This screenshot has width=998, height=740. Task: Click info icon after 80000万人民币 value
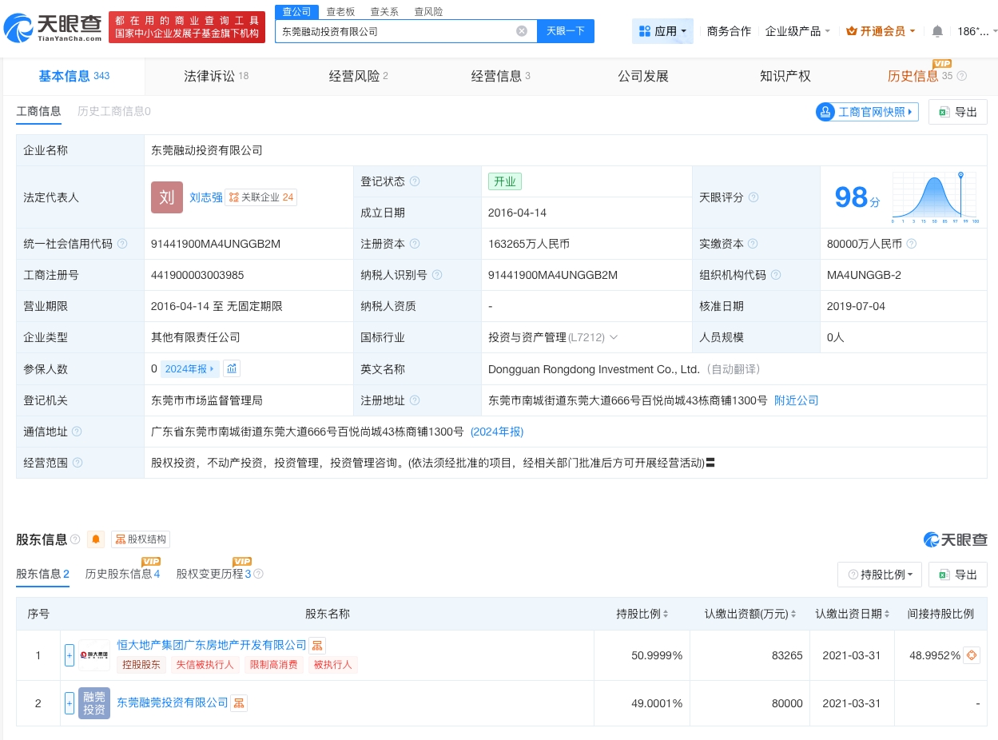[x=912, y=244]
